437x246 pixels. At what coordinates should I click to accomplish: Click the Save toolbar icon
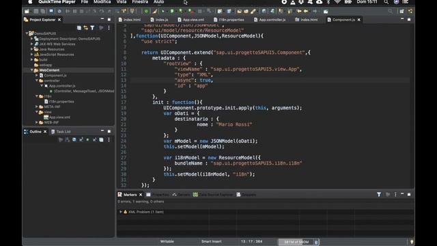point(36,11)
